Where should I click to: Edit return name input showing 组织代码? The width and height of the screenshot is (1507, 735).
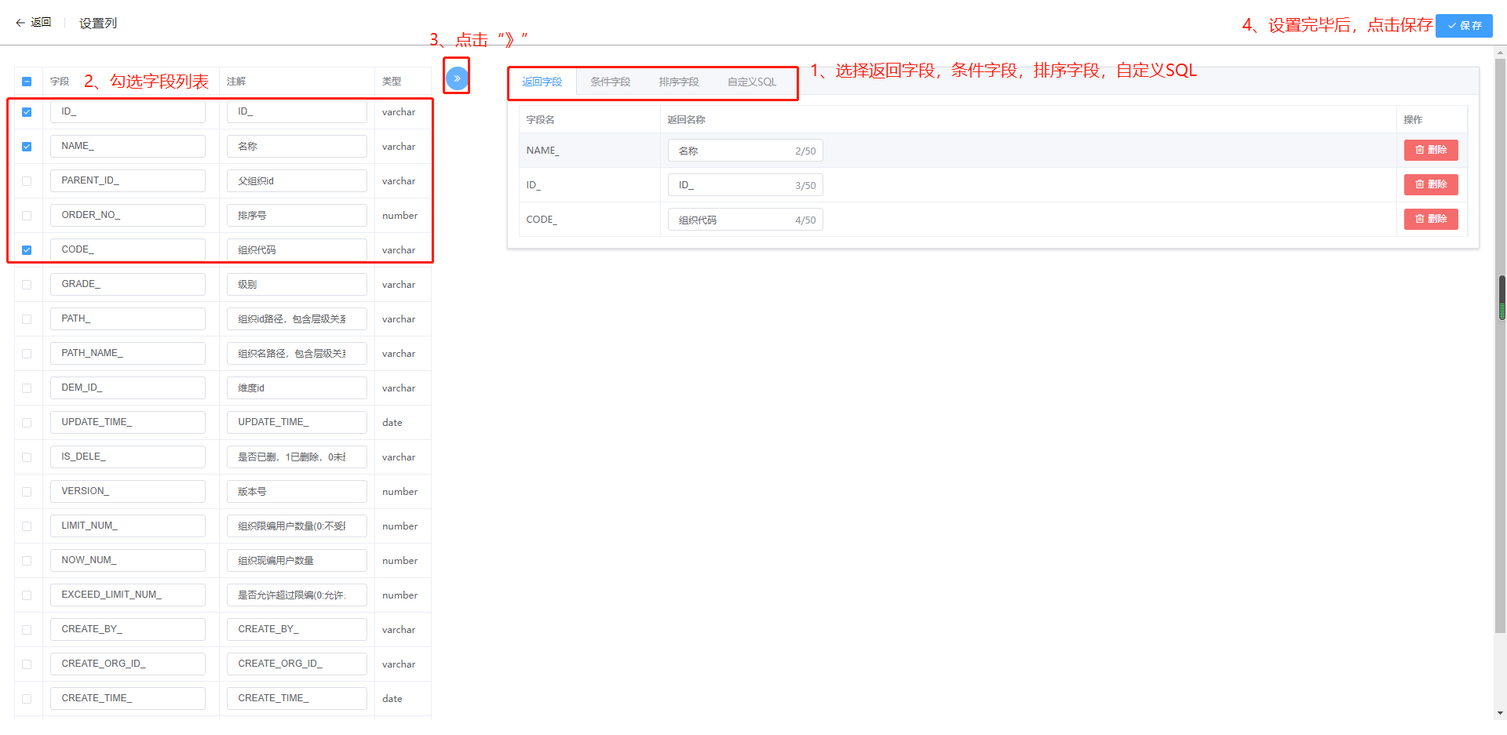click(746, 220)
